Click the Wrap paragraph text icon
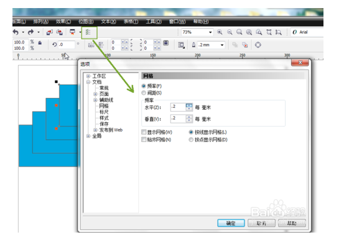 click(x=181, y=45)
